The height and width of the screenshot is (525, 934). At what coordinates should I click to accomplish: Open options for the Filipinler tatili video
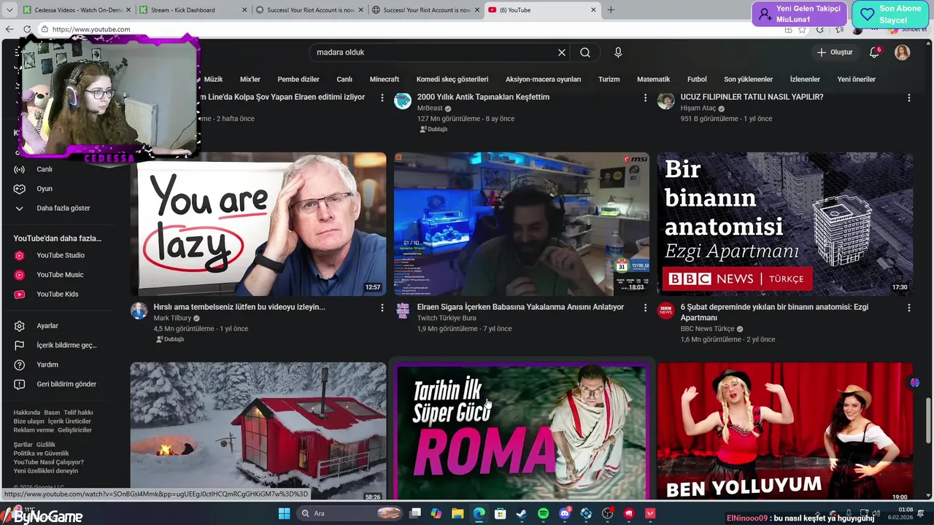pyautogui.click(x=908, y=98)
